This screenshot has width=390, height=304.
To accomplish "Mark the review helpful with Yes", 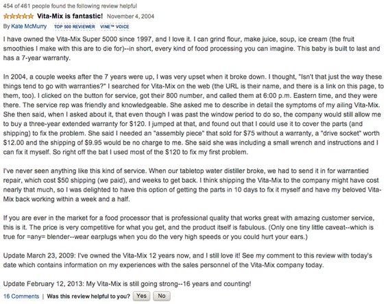I will pyautogui.click(x=141, y=296).
